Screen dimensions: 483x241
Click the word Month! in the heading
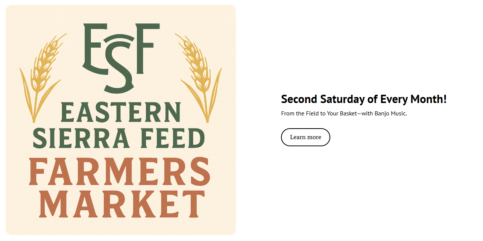428,99
